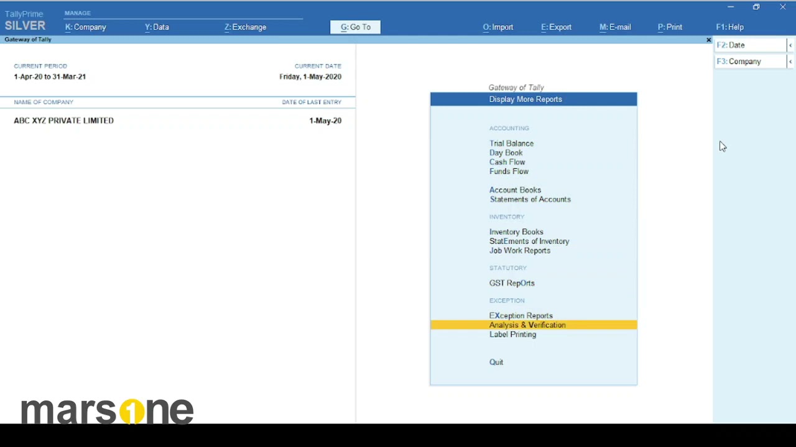Click current period 1-Apr-20 to 31-Mar-21

[x=50, y=77]
